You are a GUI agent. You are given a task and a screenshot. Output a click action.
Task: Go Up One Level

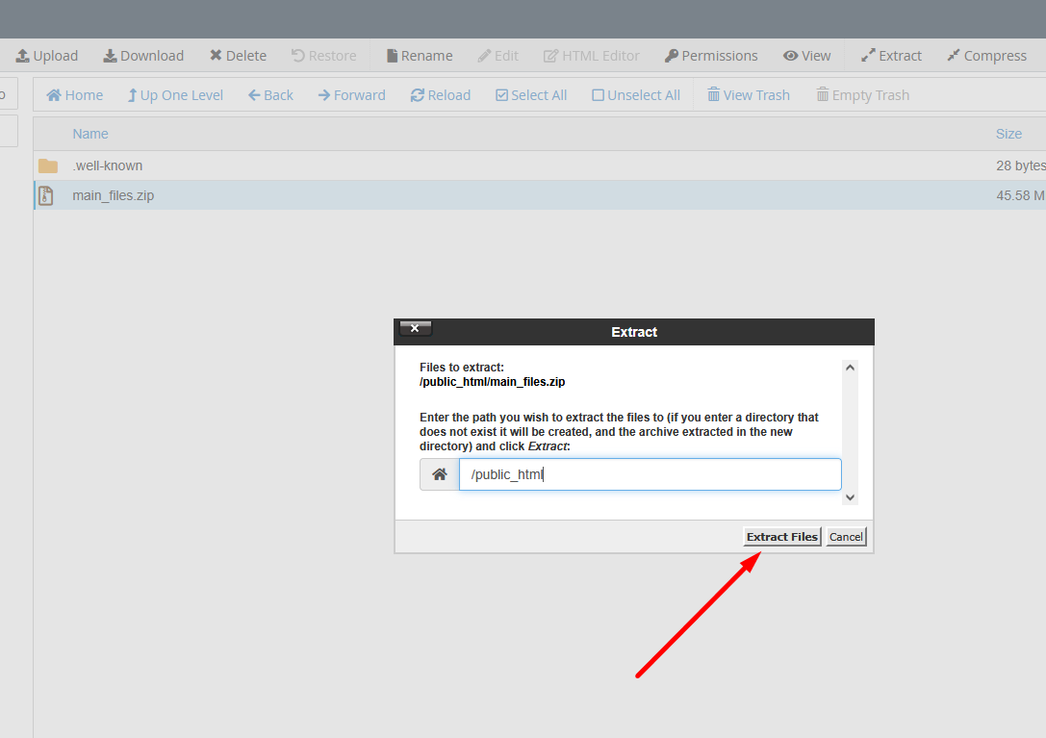click(175, 95)
